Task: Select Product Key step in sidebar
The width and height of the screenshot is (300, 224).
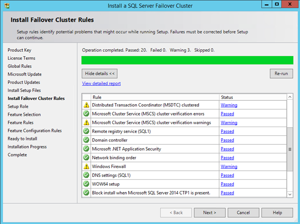Action: pyautogui.click(x=19, y=50)
